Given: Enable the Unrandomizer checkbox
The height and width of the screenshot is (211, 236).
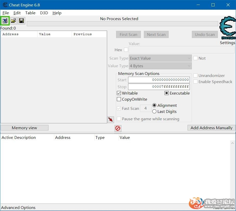Looking at the screenshot, I should [195, 75].
